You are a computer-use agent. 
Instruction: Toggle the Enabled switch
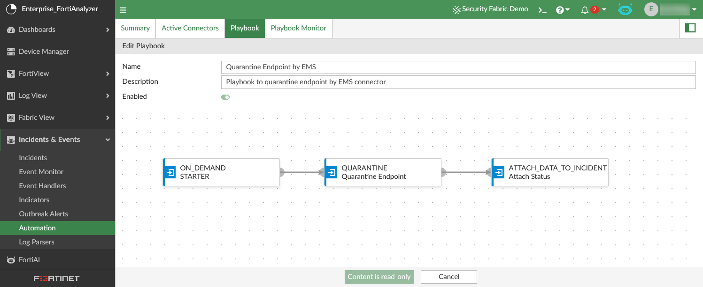225,97
